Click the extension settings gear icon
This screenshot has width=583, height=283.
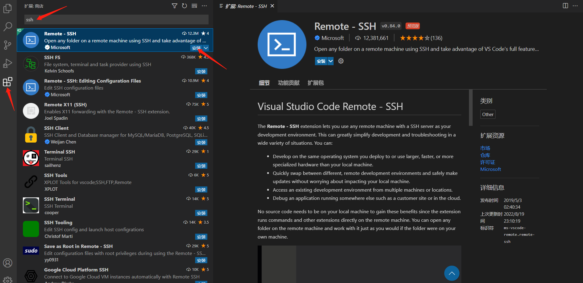point(341,61)
